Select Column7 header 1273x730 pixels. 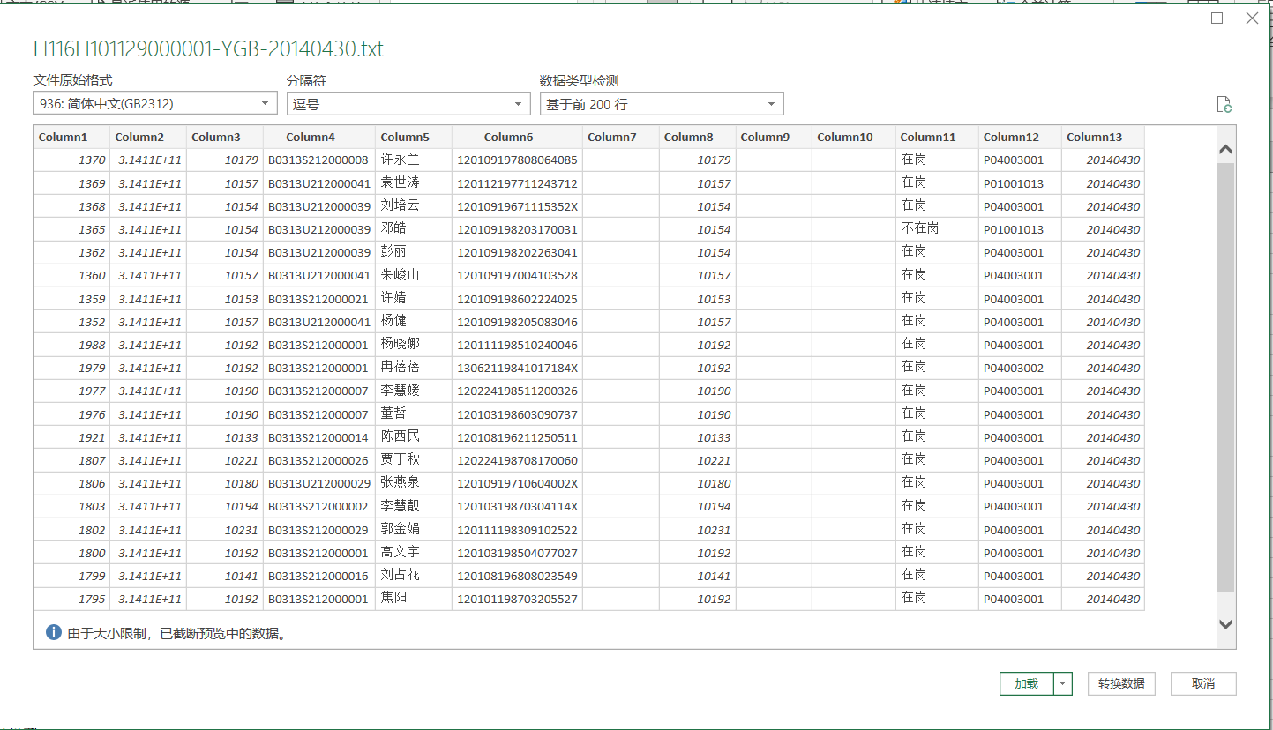(x=621, y=137)
